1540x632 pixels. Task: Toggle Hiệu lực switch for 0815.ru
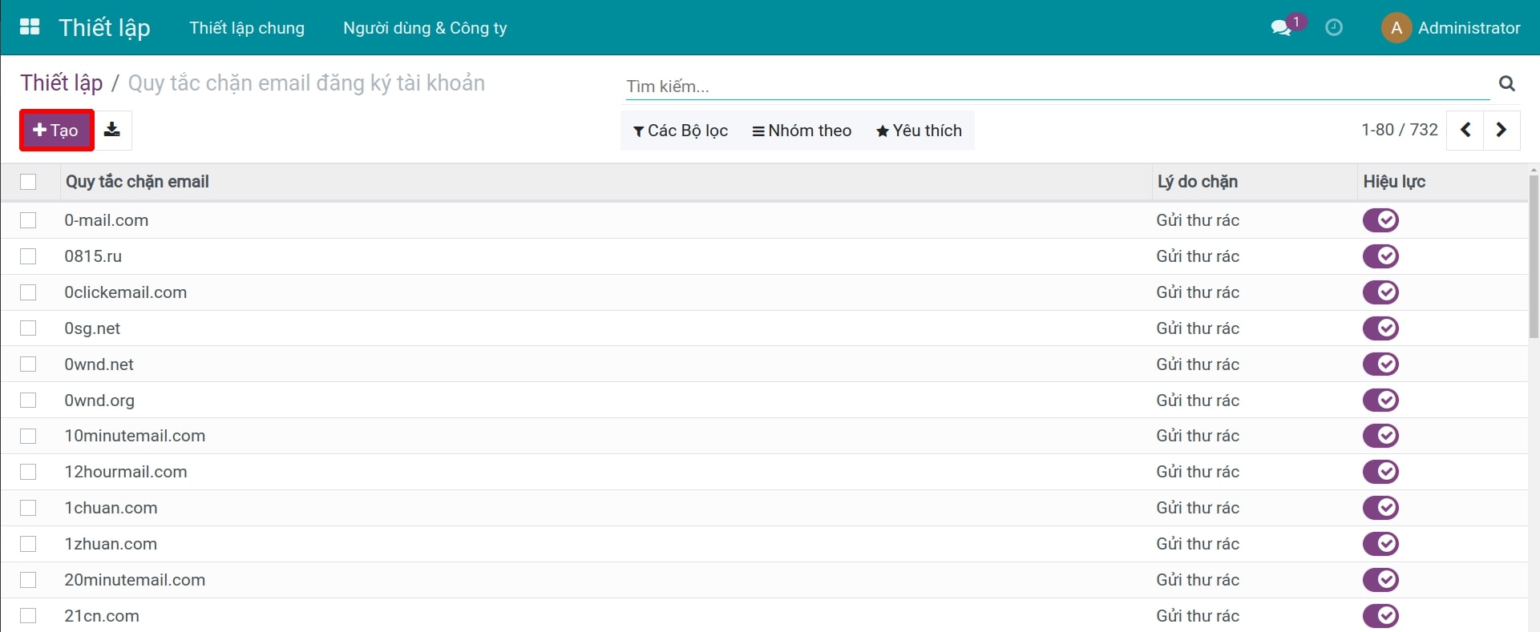click(x=1380, y=256)
